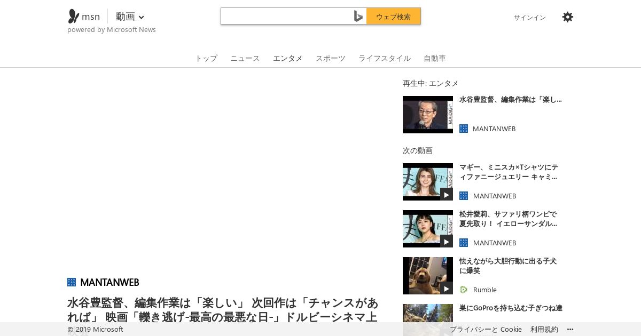Click the sidebar title 水谷豊監督、編集作業は「楽し…
Image resolution: width=641 pixels, height=336 pixels.
point(511,99)
